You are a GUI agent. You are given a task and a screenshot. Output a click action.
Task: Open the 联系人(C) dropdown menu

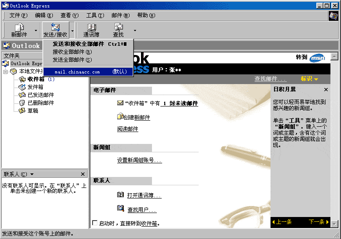(x=32, y=174)
